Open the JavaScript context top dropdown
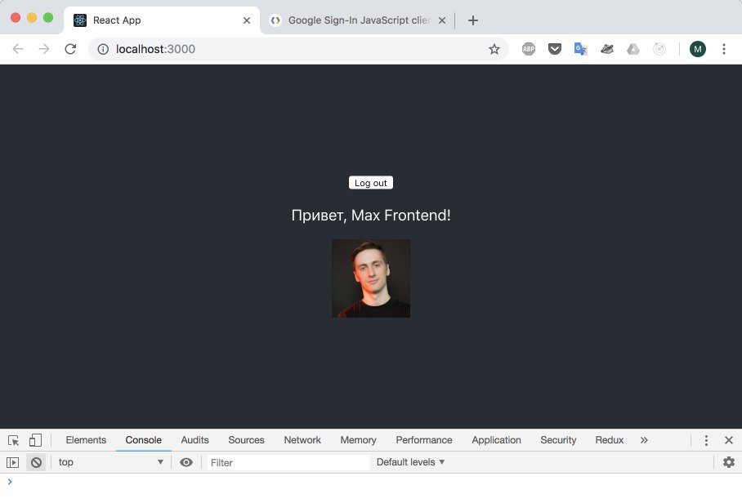This screenshot has width=742, height=503. pyautogui.click(x=111, y=462)
